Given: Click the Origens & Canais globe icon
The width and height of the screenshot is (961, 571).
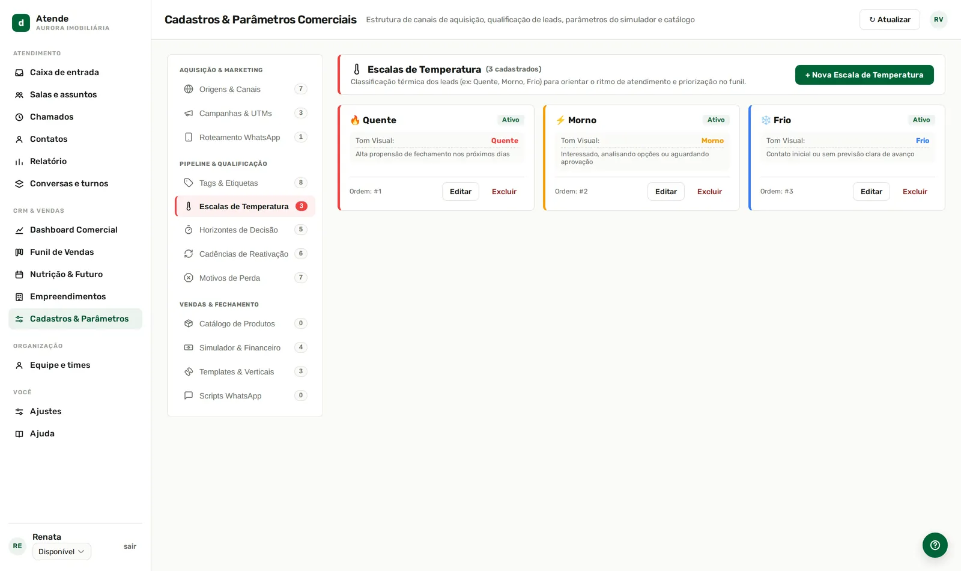Looking at the screenshot, I should coord(189,89).
